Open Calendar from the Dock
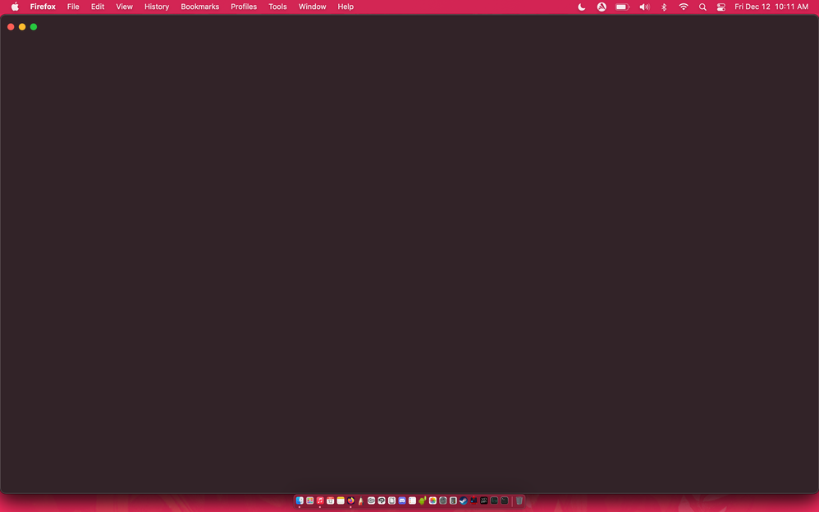This screenshot has height=512, width=819. pyautogui.click(x=329, y=501)
